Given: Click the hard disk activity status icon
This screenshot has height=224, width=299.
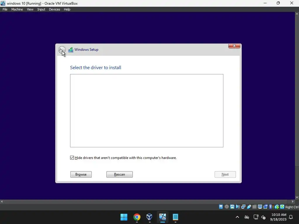Looking at the screenshot, I should tap(221, 207).
